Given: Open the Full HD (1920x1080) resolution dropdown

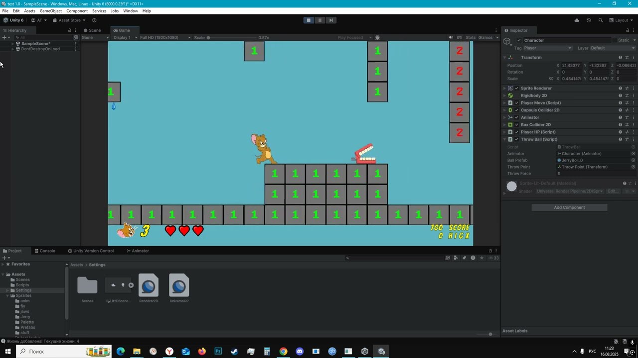Looking at the screenshot, I should pyautogui.click(x=165, y=37).
